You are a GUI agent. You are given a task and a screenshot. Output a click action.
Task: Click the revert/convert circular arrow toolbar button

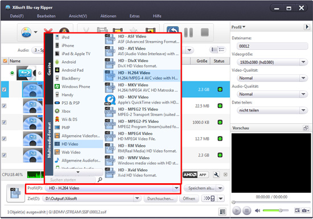pos(172,31)
